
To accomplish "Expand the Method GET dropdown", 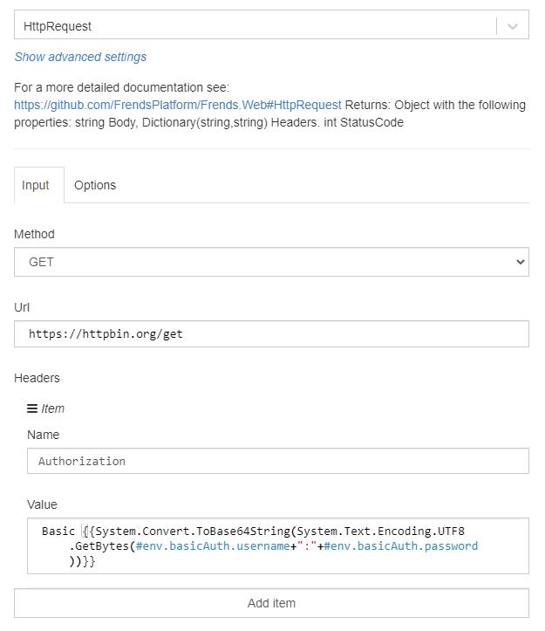I will (271, 262).
